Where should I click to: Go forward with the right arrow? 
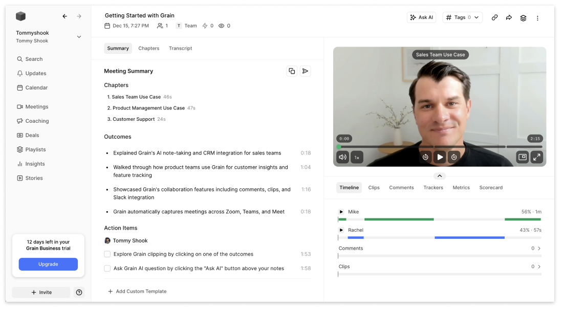79,16
